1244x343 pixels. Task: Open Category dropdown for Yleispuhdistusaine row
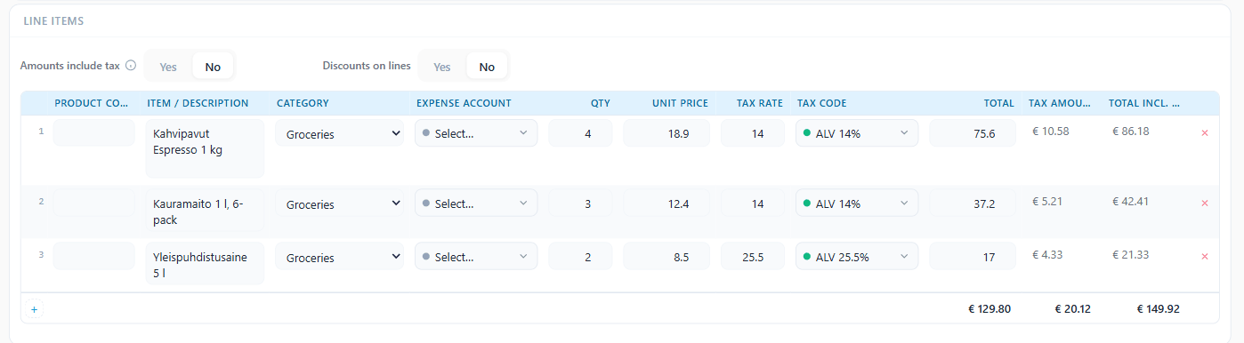(340, 257)
